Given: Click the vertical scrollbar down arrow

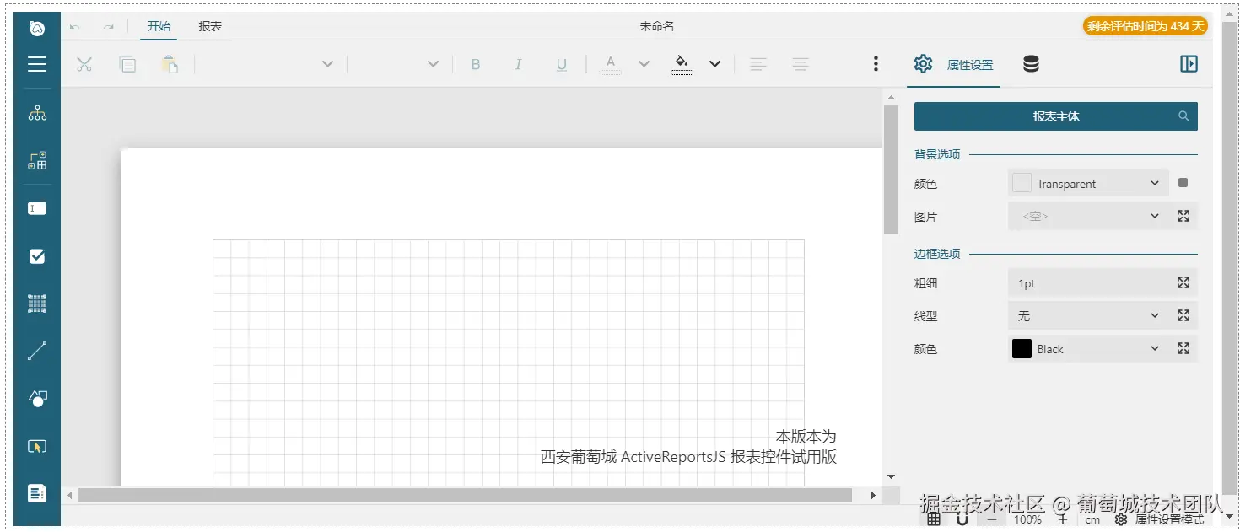Looking at the screenshot, I should pos(891,477).
